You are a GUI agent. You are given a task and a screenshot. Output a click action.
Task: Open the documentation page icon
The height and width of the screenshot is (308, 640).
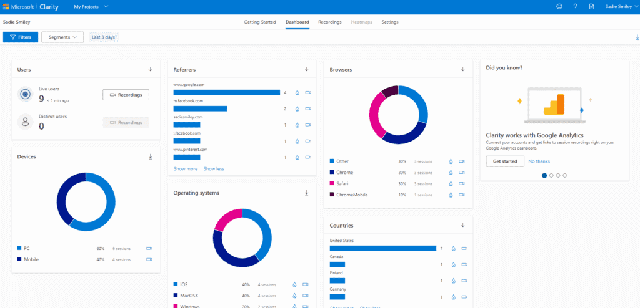point(591,6)
